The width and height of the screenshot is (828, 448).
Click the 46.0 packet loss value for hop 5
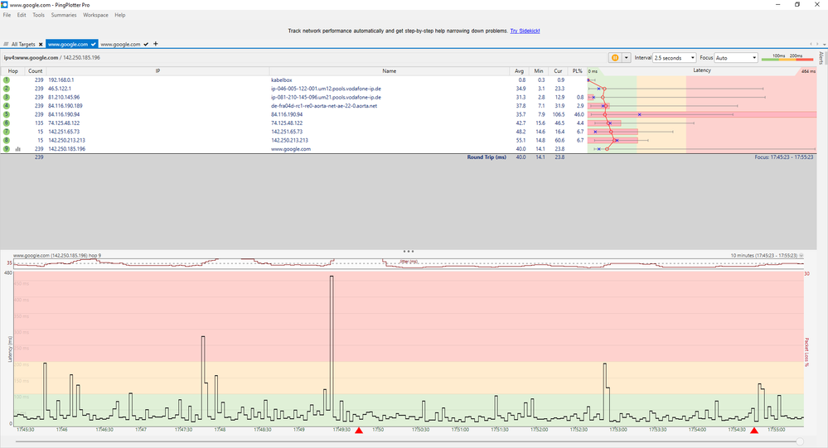(x=579, y=114)
